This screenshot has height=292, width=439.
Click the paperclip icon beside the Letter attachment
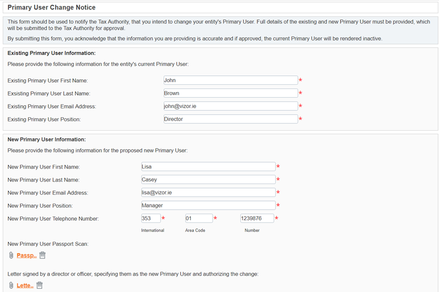click(11, 285)
